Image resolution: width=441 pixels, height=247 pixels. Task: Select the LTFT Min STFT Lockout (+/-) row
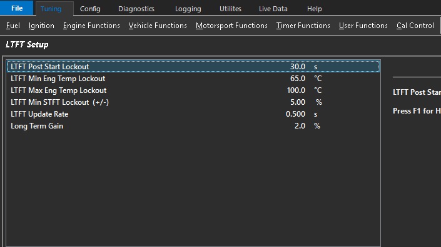193,102
